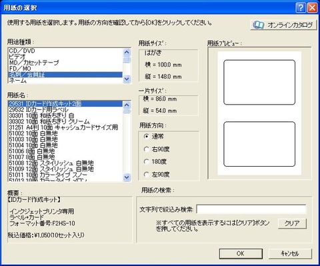
Task: Confirm with the OK button
Action: [241, 253]
